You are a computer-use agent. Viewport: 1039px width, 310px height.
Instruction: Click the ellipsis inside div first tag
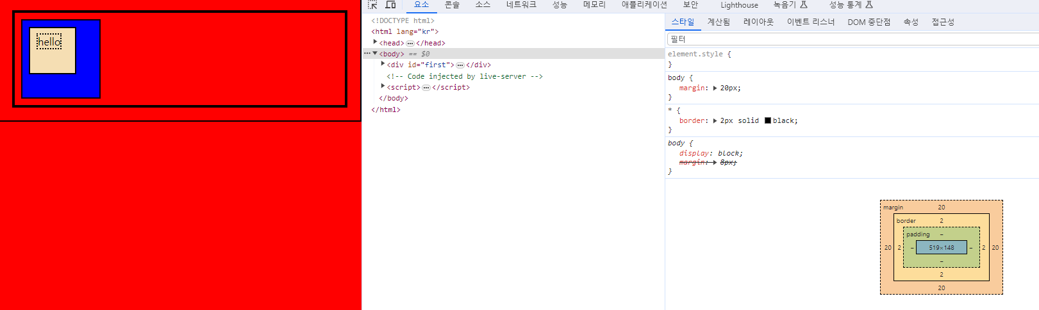(x=460, y=65)
